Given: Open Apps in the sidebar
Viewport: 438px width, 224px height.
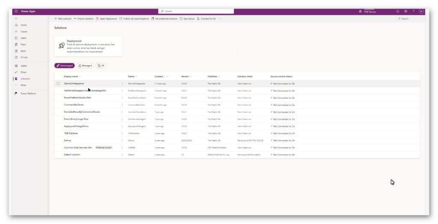Looking at the screenshot, I should [24, 51].
